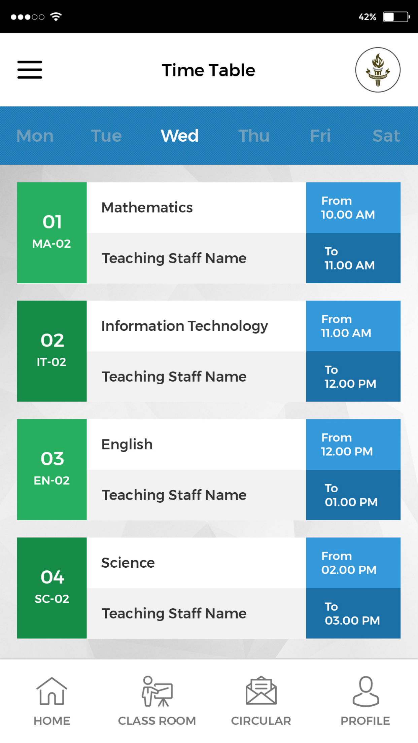Tap the school torch logo
The height and width of the screenshot is (743, 418).
click(378, 70)
